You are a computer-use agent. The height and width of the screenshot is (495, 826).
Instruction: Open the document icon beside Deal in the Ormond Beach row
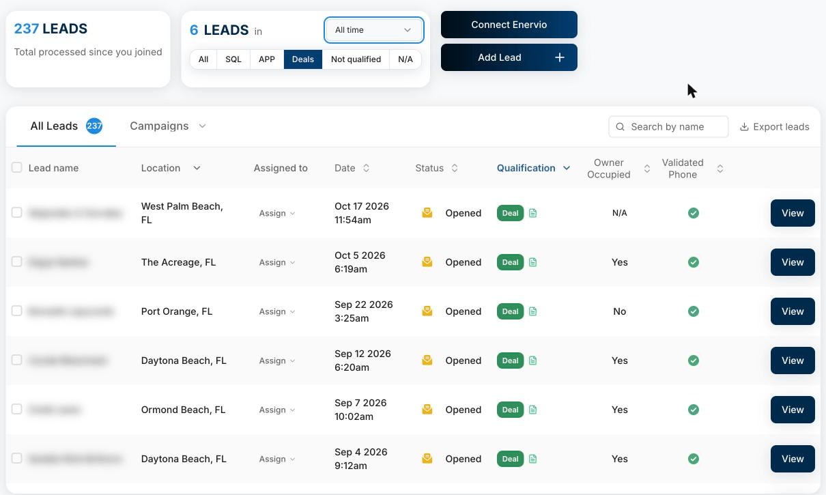coord(533,410)
